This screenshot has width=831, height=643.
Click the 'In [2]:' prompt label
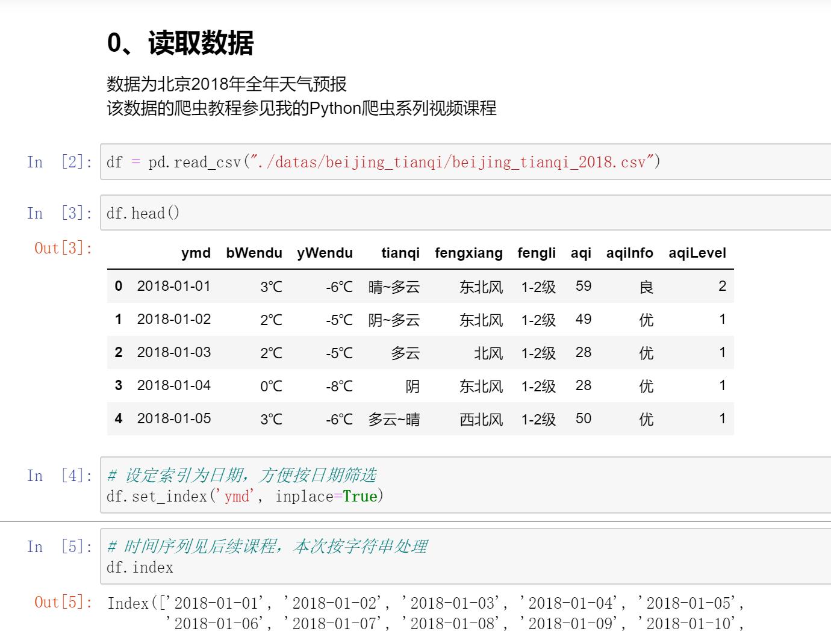point(60,162)
